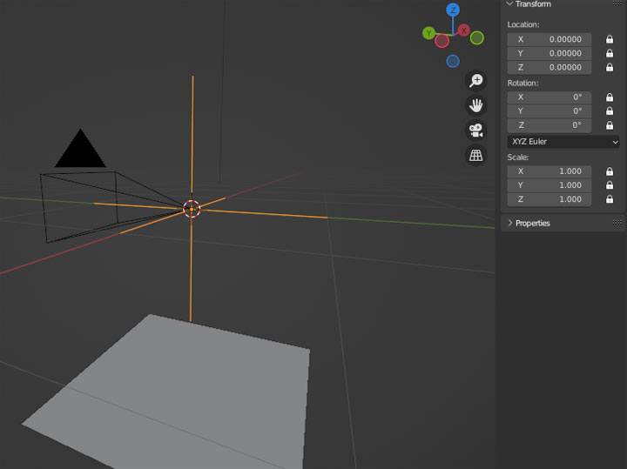627x469 pixels.
Task: Click the negative Z blue circle on gizmo
Action: point(453,61)
